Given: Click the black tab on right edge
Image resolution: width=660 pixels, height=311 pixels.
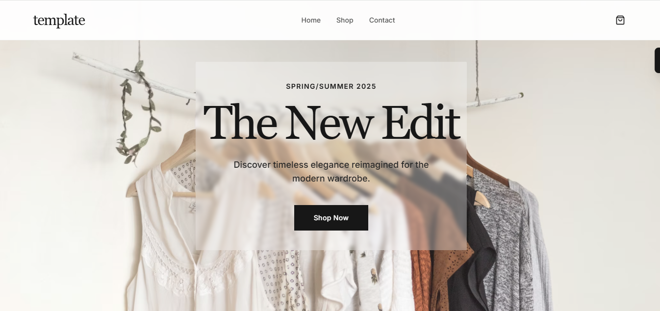Looking at the screenshot, I should coord(657,60).
